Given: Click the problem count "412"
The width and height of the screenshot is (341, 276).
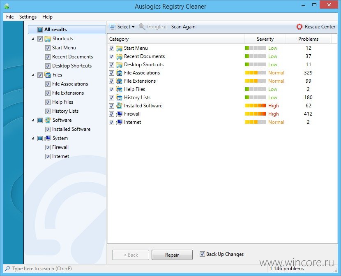Looking at the screenshot, I should 308,114.
